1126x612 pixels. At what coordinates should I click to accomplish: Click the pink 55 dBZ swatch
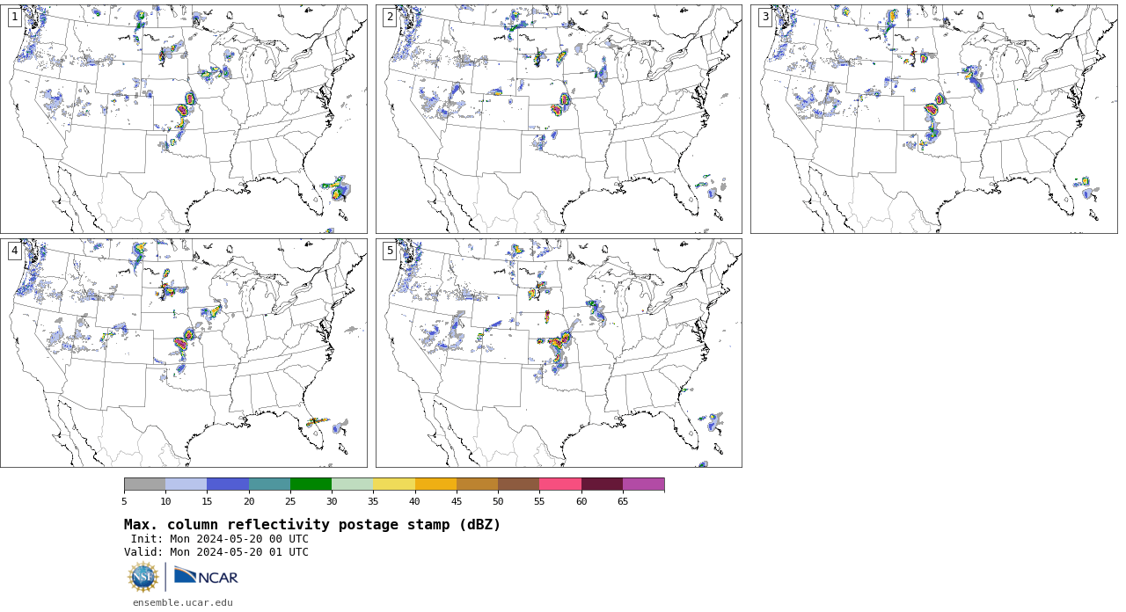coord(560,484)
